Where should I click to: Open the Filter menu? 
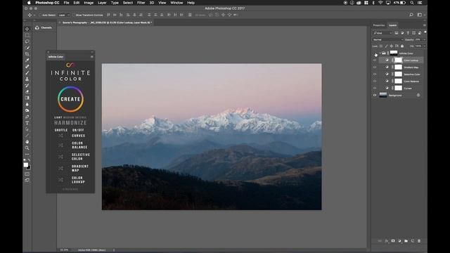141,3
